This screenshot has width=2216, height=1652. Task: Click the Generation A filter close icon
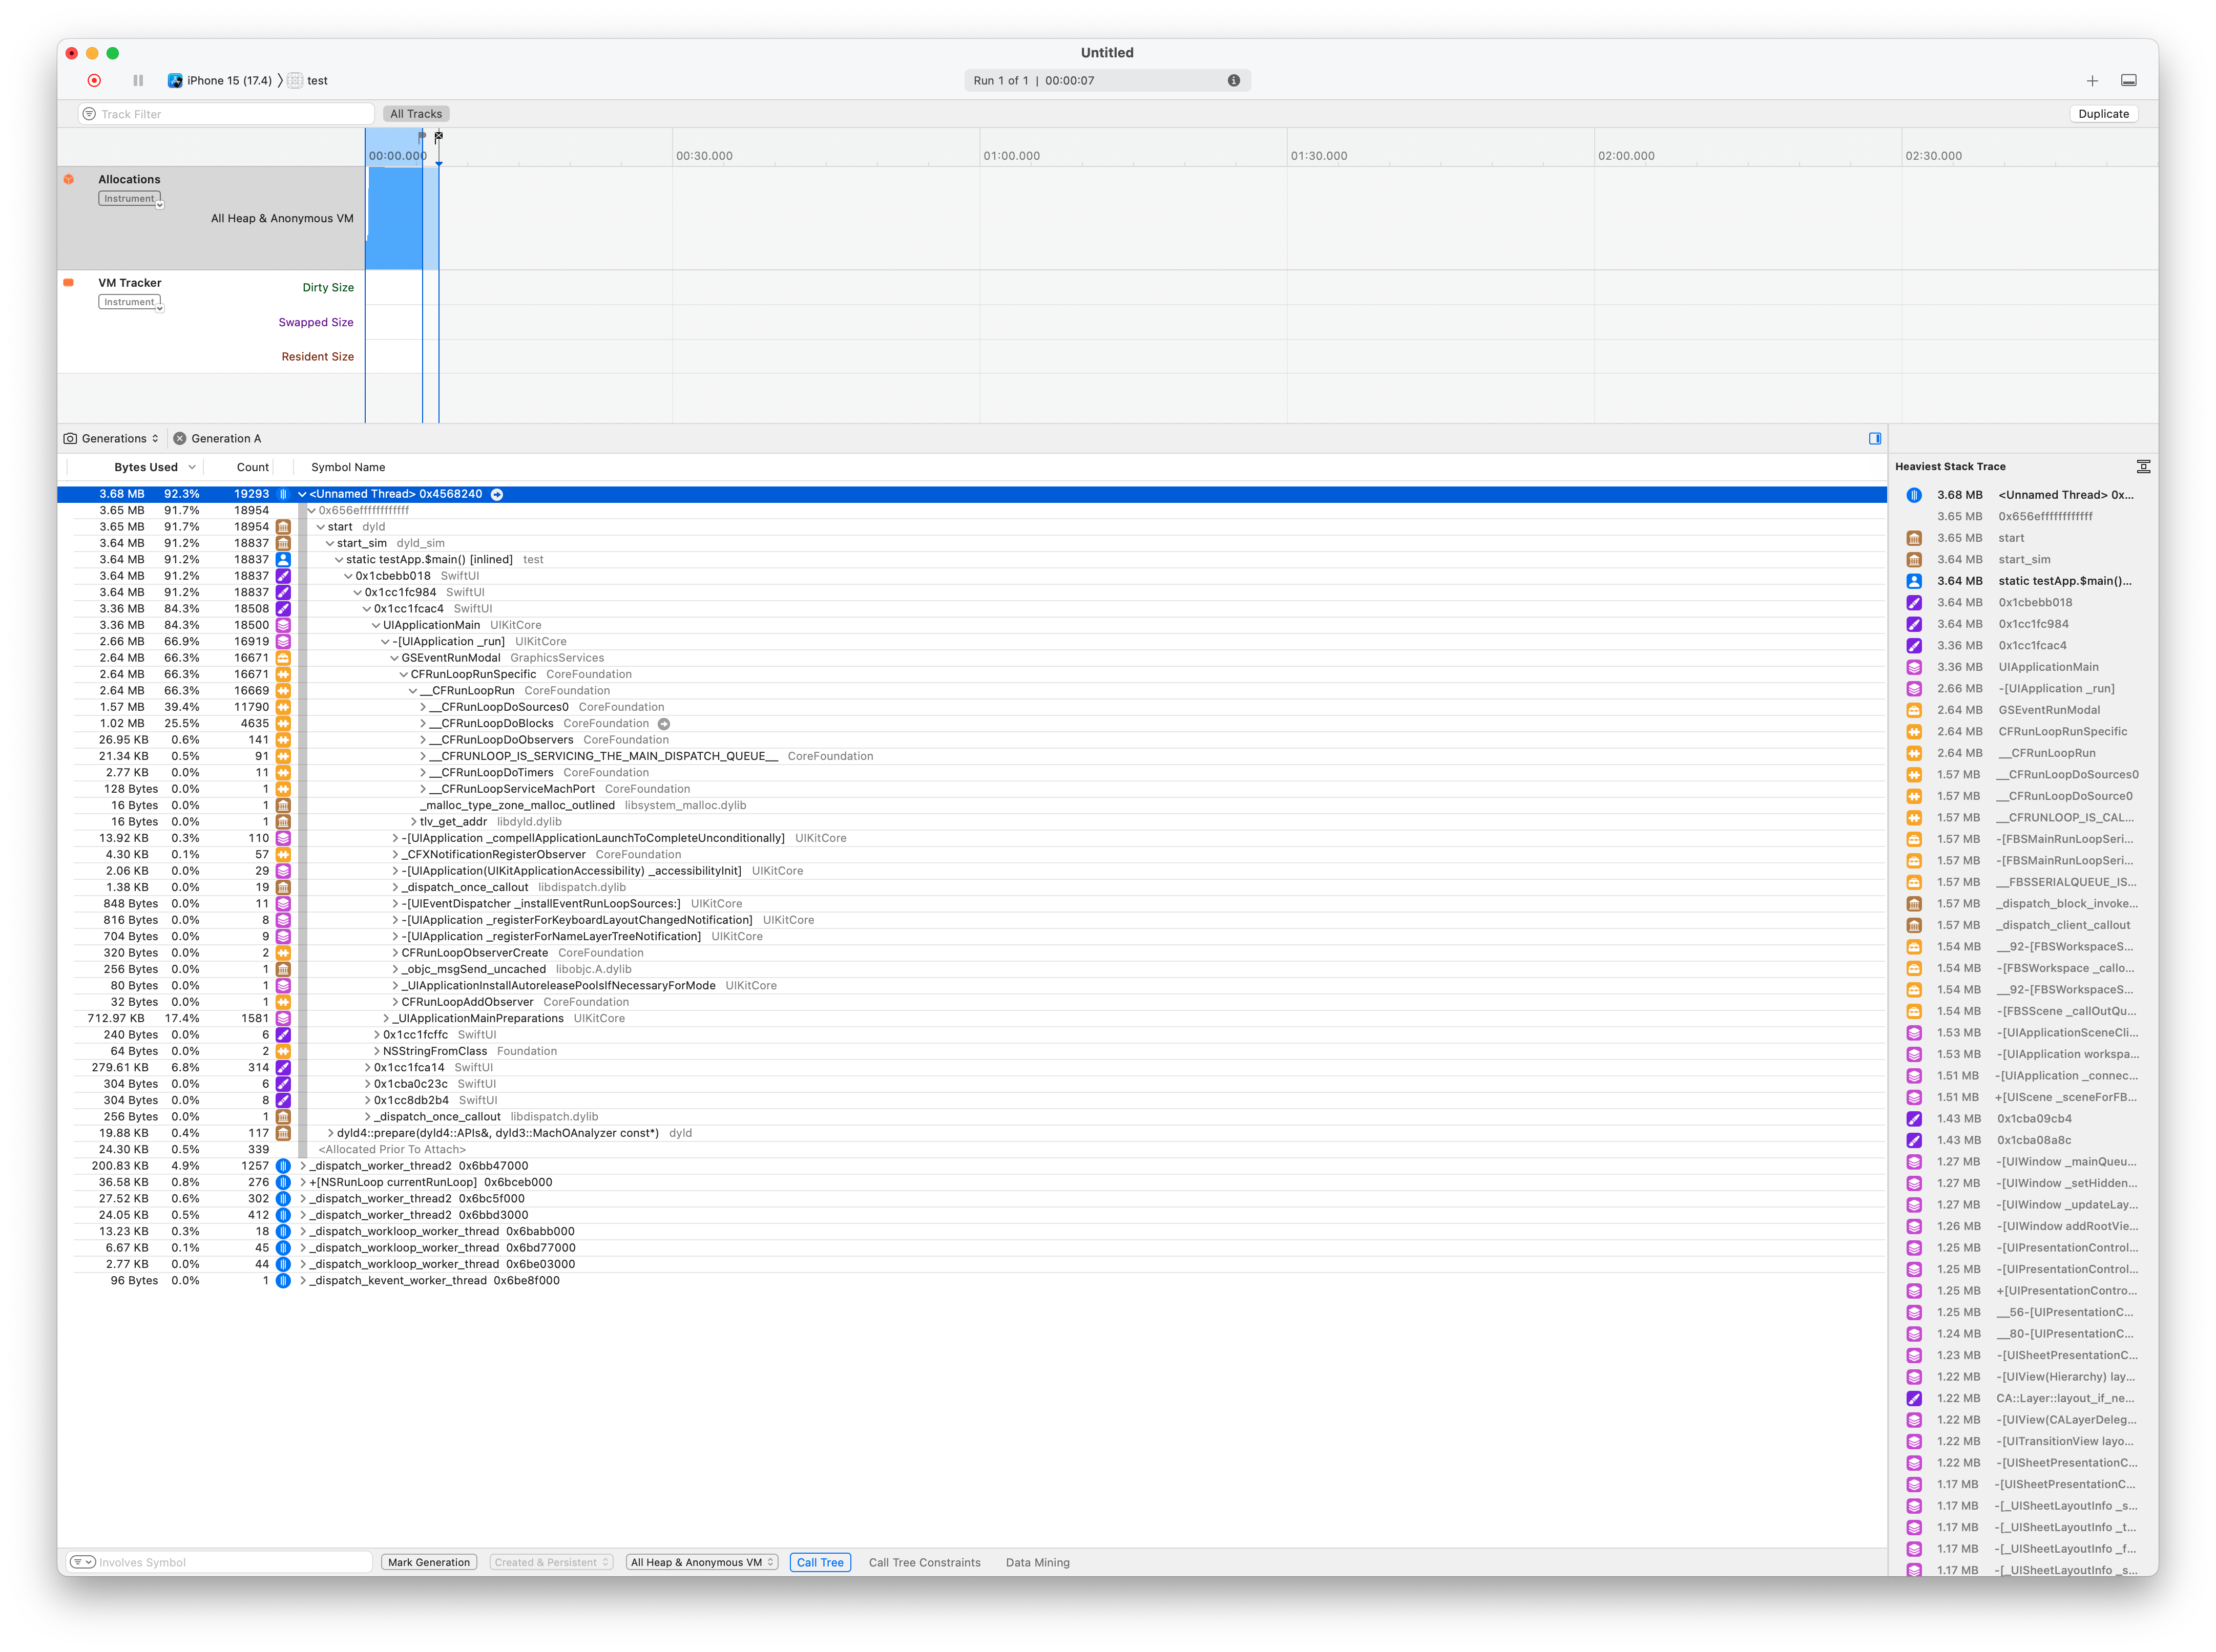180,438
